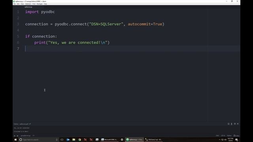
Task: Open the Windows Start menu
Action: click(x=15, y=140)
